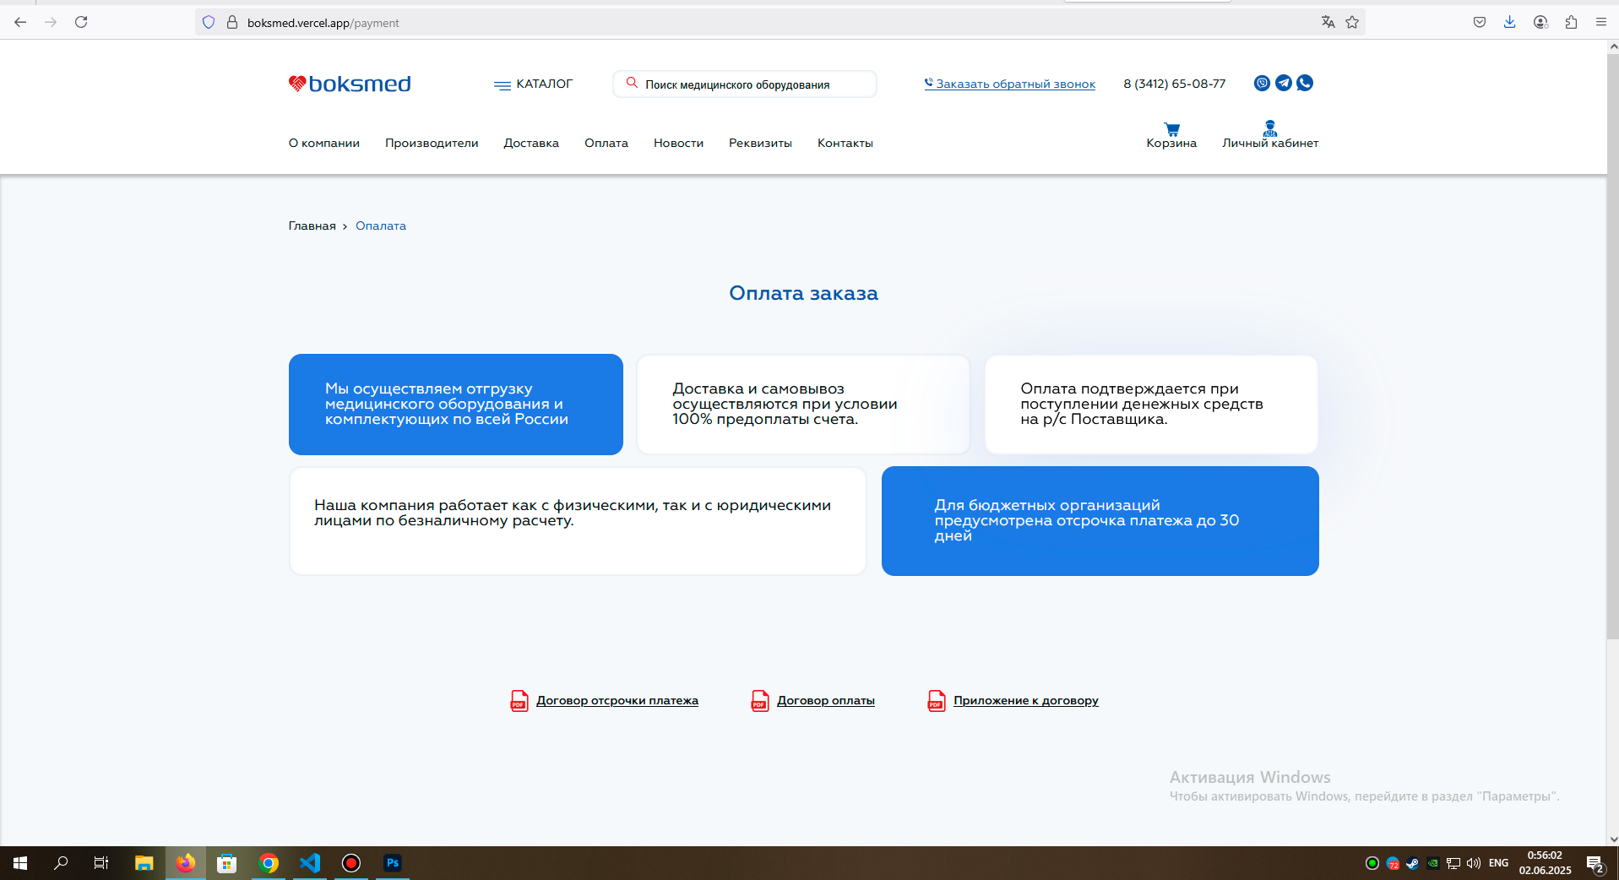This screenshot has height=880, width=1619.
Task: Open О компании nav item
Action: pos(324,143)
